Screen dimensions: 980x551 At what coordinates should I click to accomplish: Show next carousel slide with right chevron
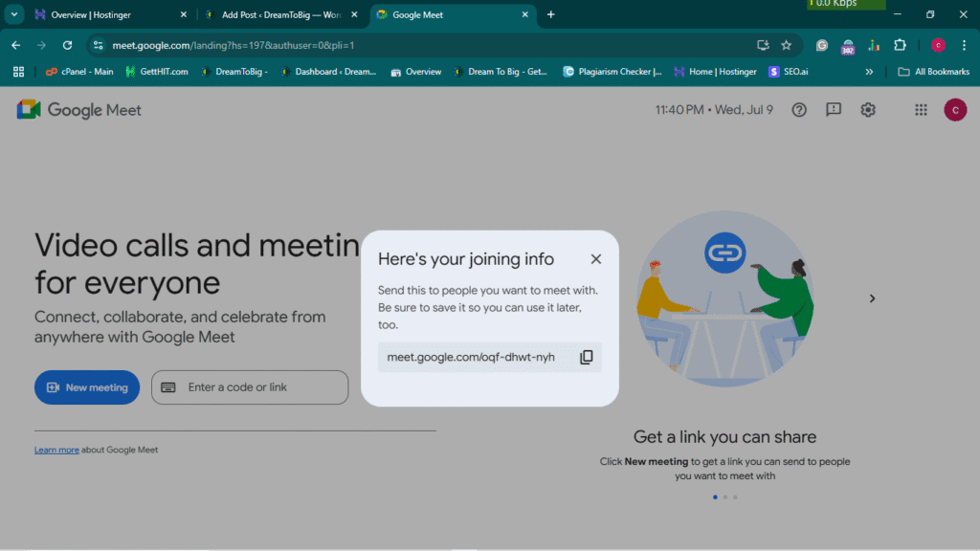[872, 298]
